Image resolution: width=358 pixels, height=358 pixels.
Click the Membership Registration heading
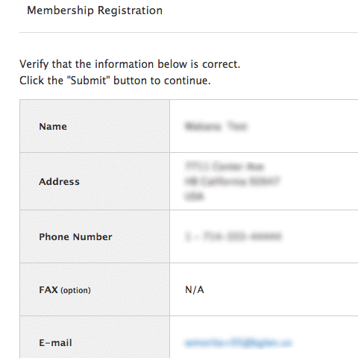pyautogui.click(x=95, y=10)
